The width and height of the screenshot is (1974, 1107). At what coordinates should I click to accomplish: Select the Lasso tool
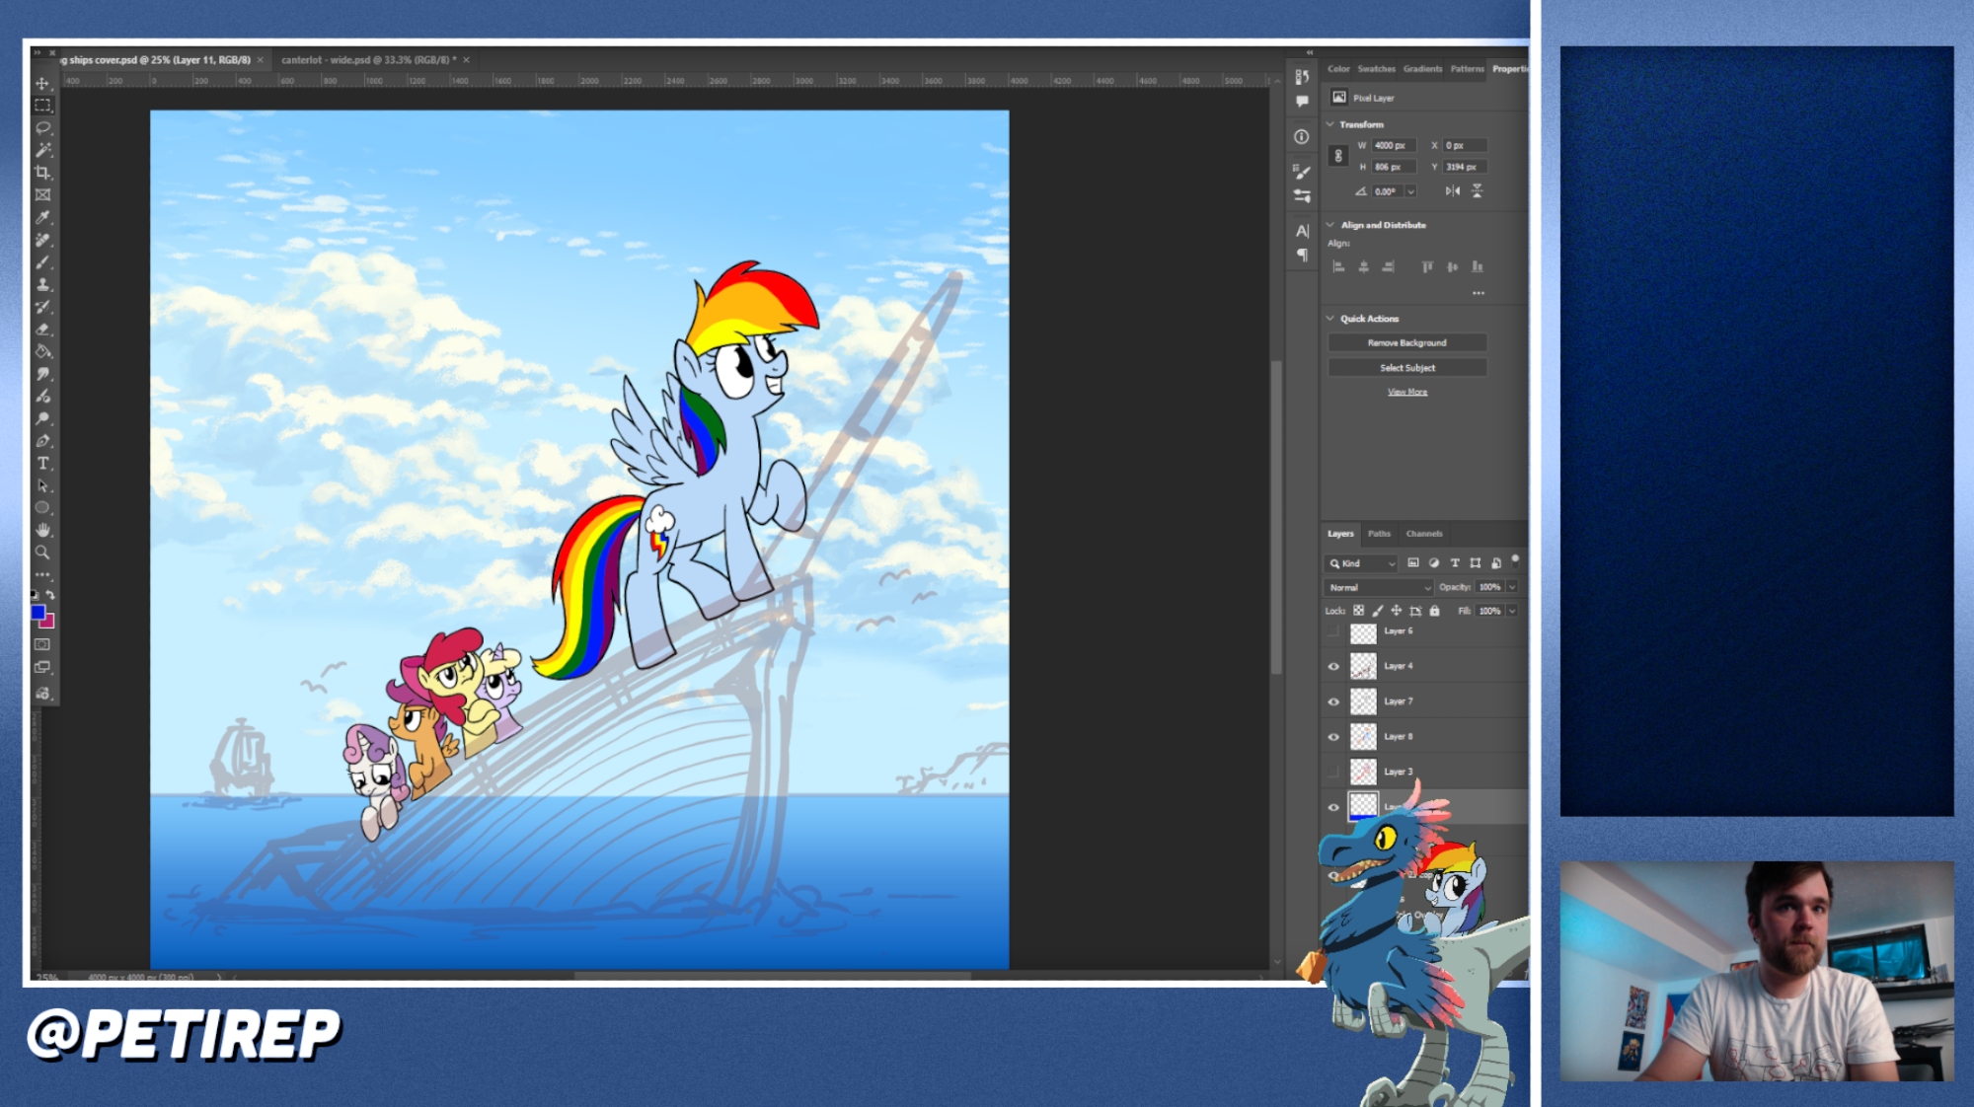click(x=42, y=127)
